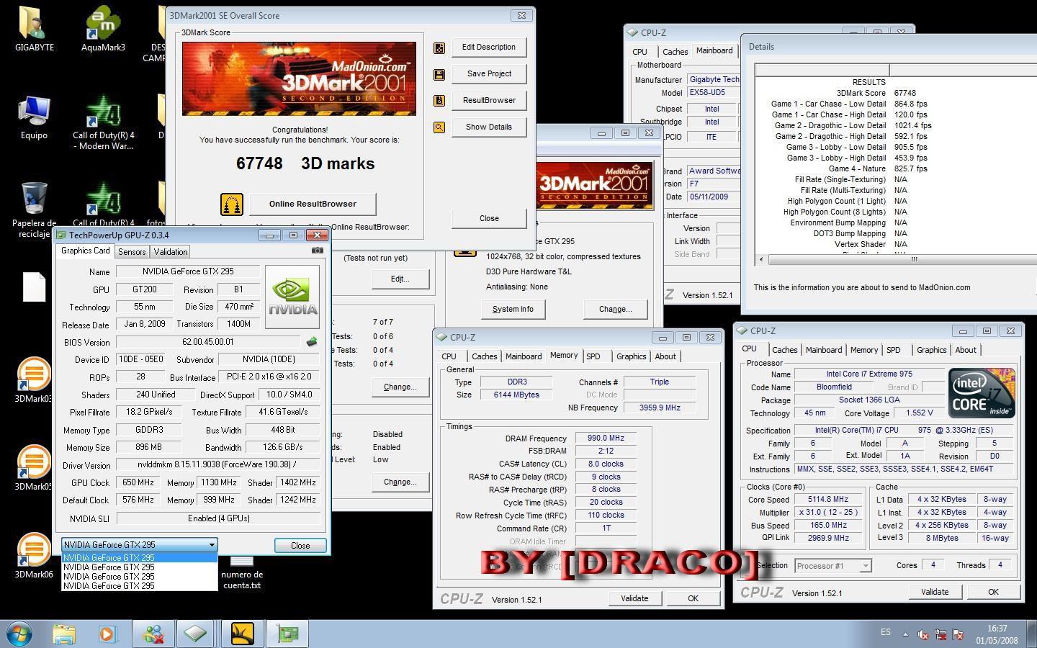Save BIOS using chip icon in GPU-Z

click(x=312, y=342)
